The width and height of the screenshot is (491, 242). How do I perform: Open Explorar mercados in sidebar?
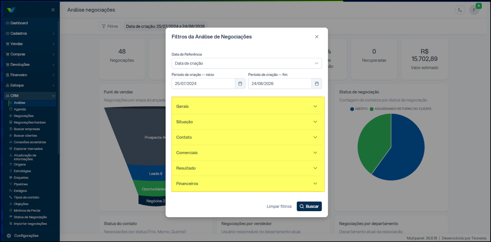coord(28,149)
